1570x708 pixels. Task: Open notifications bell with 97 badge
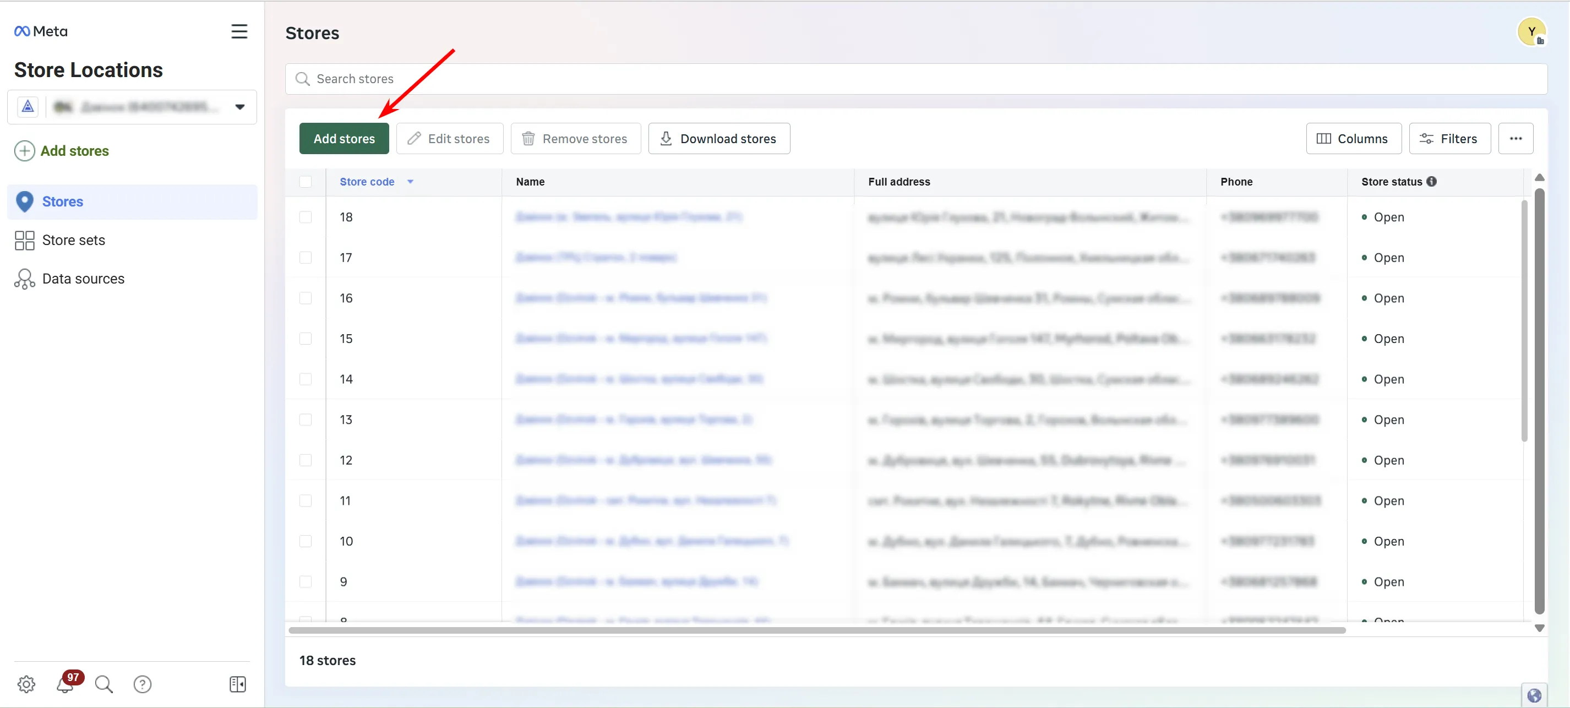click(65, 684)
